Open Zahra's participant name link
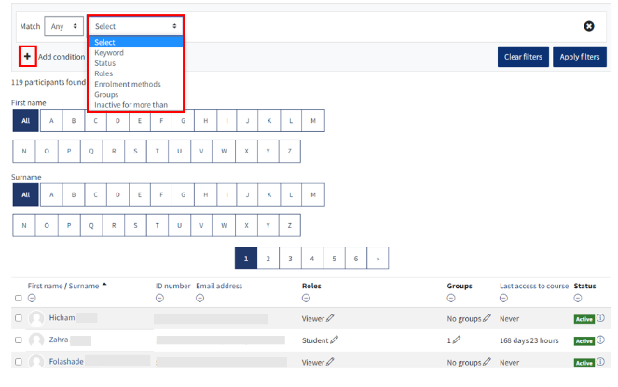 59,340
